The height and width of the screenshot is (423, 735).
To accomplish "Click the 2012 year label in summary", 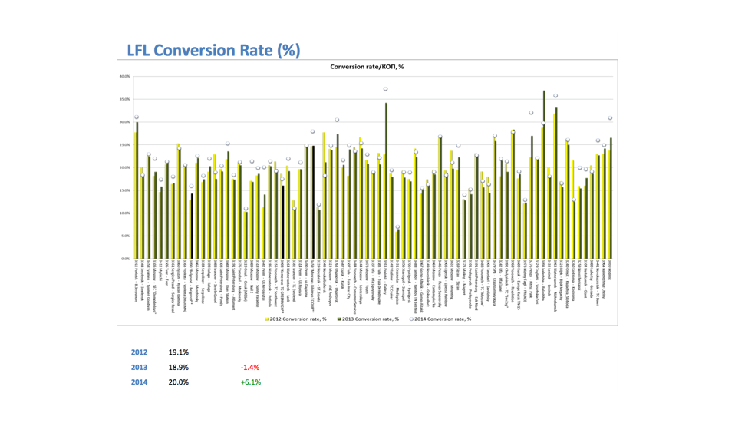I will click(x=139, y=352).
